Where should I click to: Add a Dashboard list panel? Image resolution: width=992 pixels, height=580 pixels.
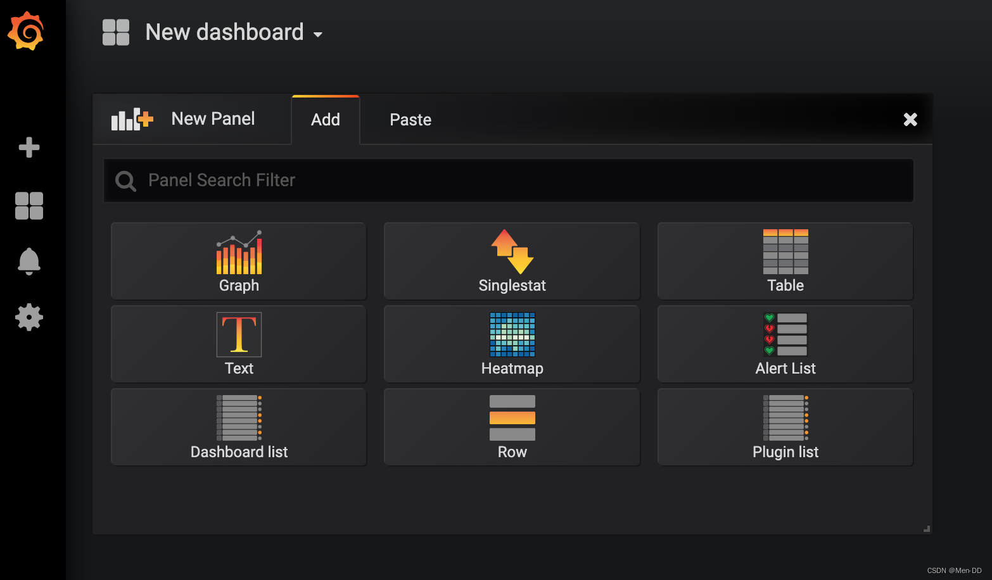tap(239, 427)
